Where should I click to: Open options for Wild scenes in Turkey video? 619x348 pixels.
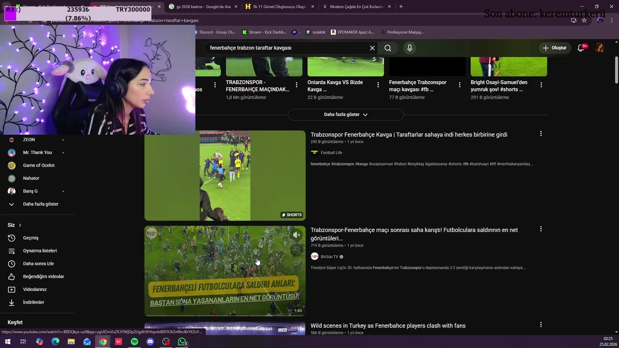[x=541, y=325]
